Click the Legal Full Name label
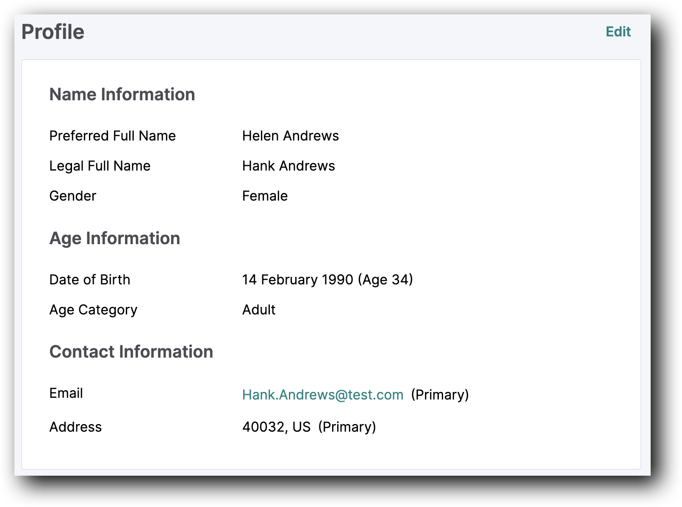 click(100, 166)
